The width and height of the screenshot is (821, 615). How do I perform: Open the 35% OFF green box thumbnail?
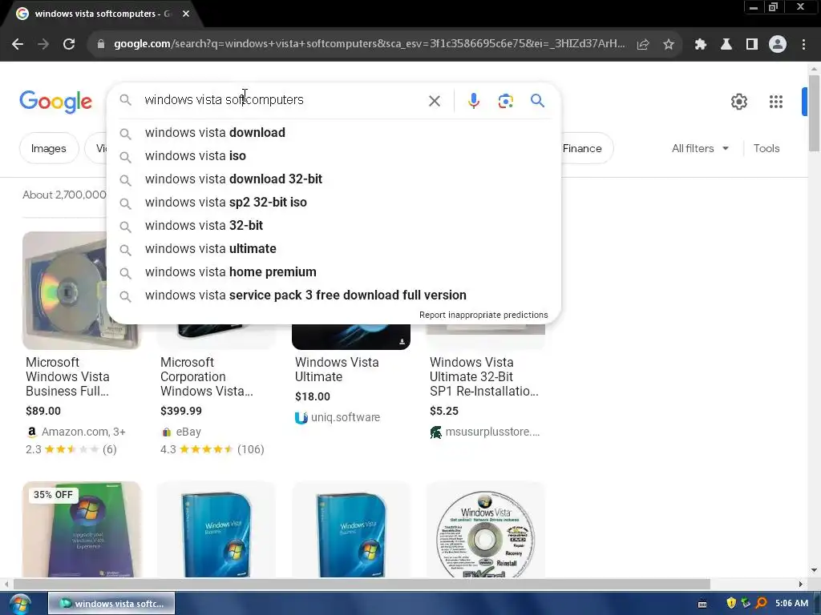[82, 529]
